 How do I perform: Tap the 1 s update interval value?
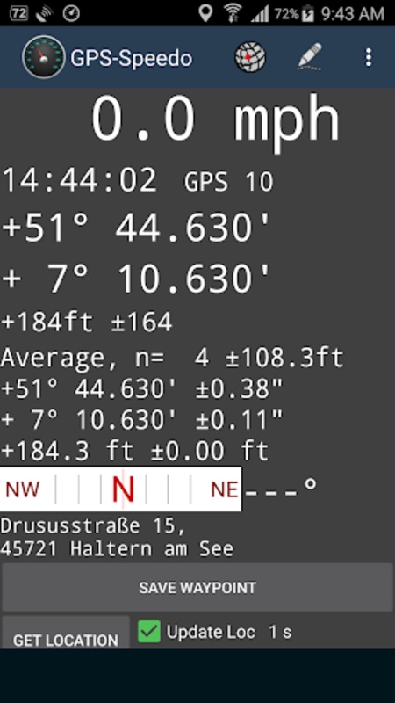point(280,632)
